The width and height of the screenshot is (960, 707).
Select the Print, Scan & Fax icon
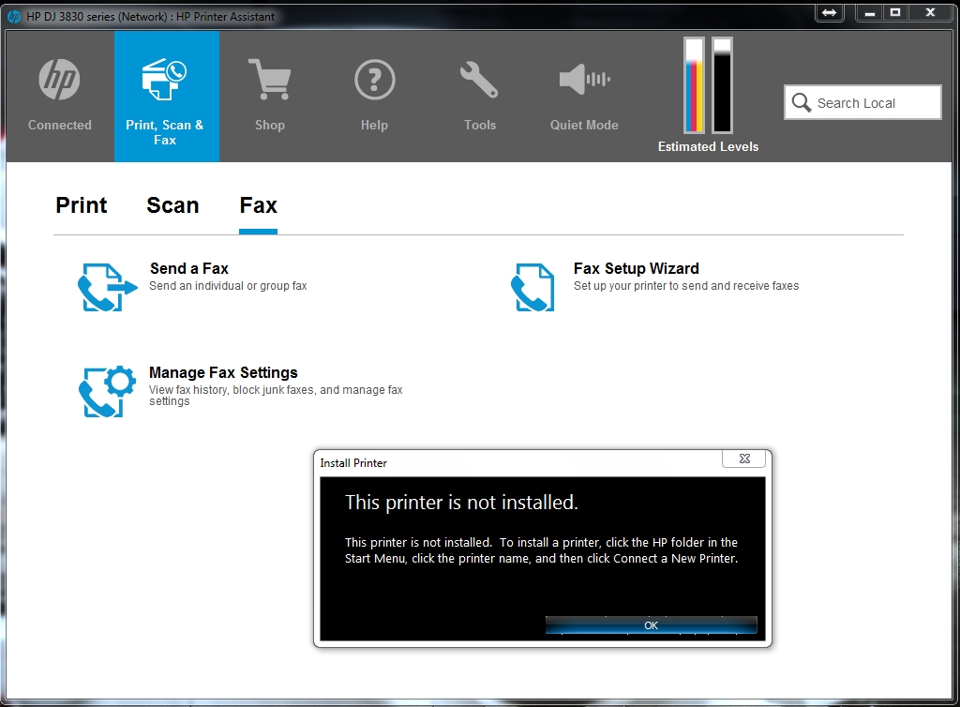click(x=164, y=80)
